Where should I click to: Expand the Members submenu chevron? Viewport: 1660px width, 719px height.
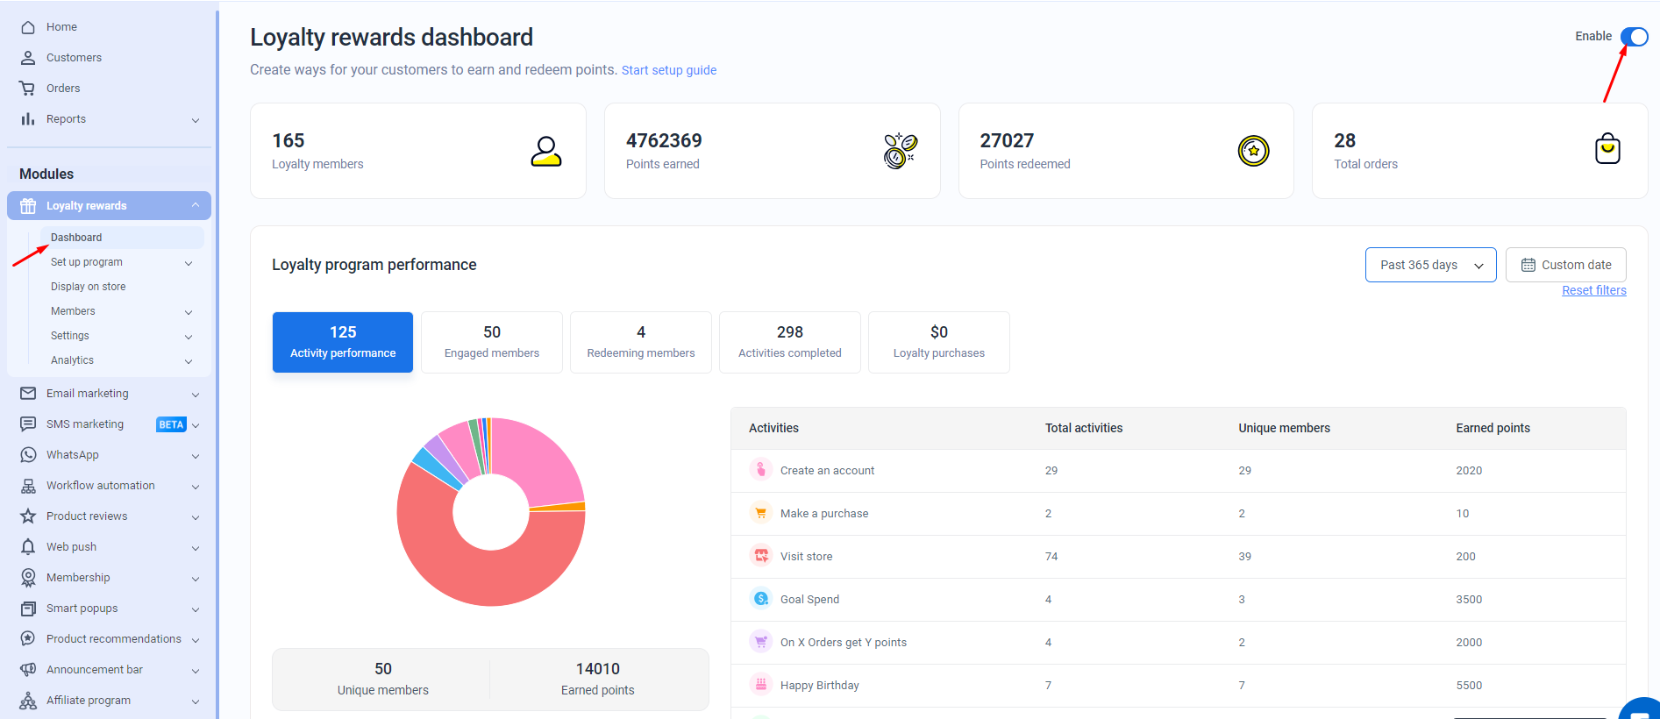189,312
